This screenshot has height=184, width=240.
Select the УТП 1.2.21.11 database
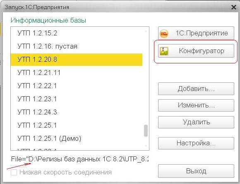[77, 73]
